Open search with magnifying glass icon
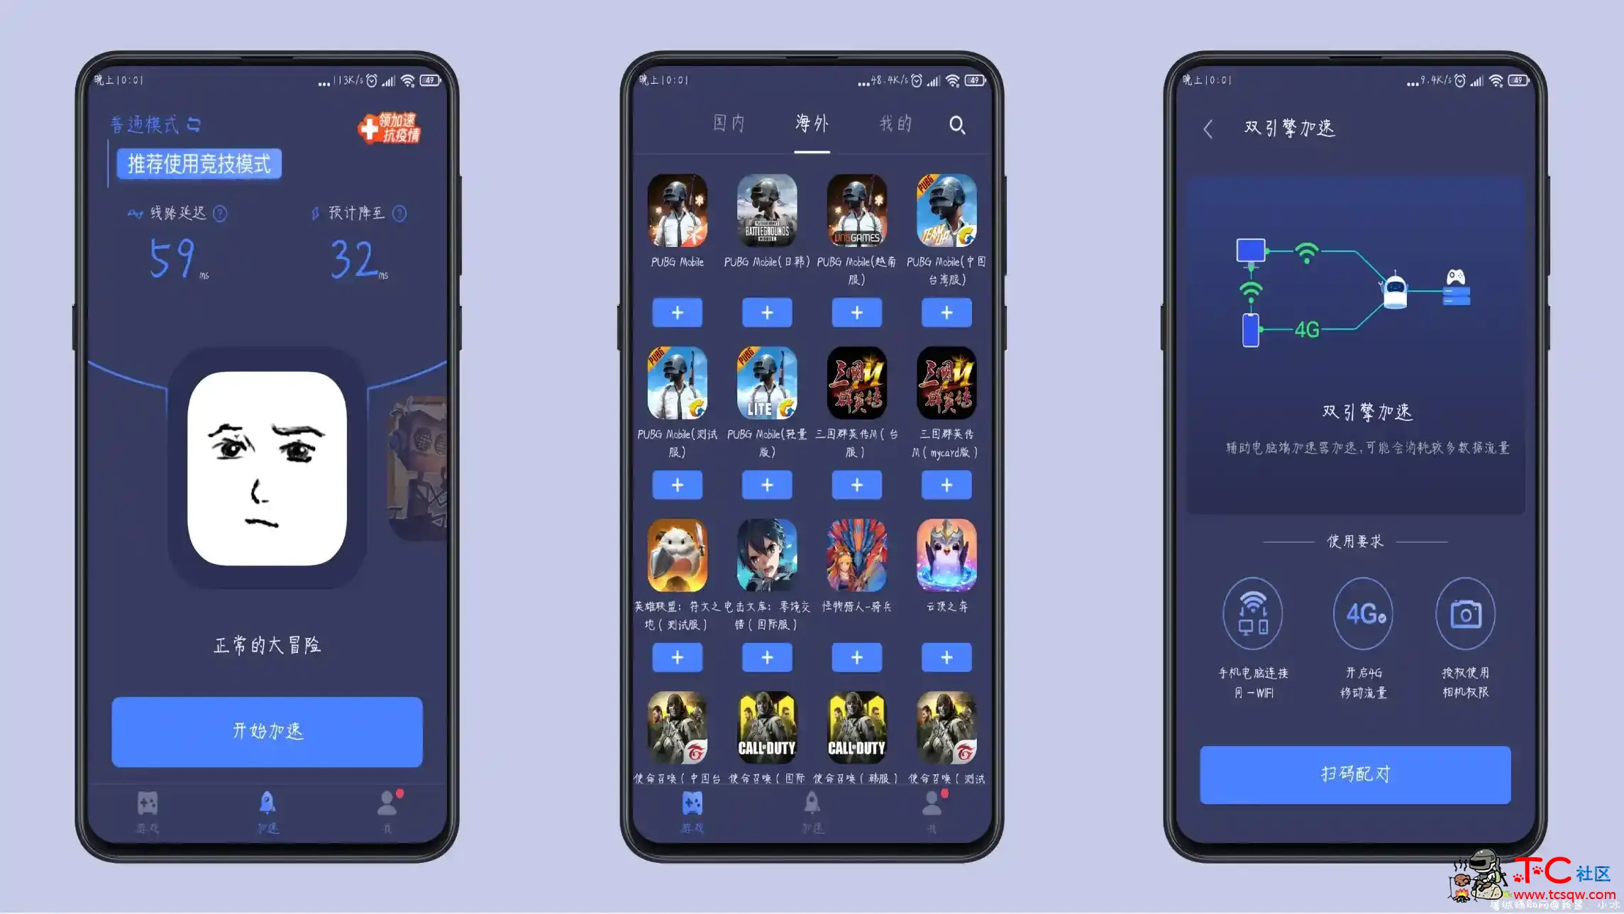This screenshot has height=914, width=1624. point(958,124)
